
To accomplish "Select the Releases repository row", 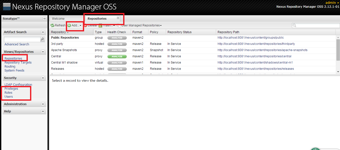I will (x=193, y=69).
